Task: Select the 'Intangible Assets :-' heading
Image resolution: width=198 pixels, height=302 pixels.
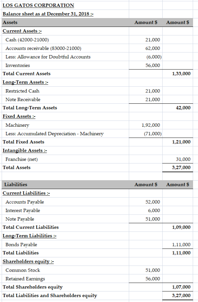Action: click(x=25, y=150)
